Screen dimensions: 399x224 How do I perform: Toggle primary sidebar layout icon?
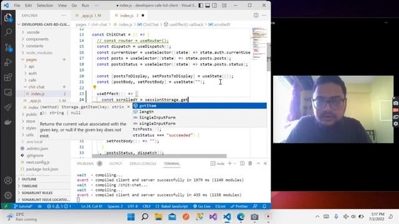[x=201, y=6]
